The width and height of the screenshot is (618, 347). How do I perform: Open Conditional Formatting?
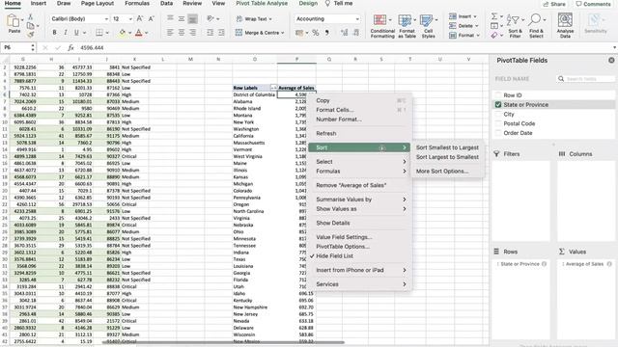(x=382, y=26)
